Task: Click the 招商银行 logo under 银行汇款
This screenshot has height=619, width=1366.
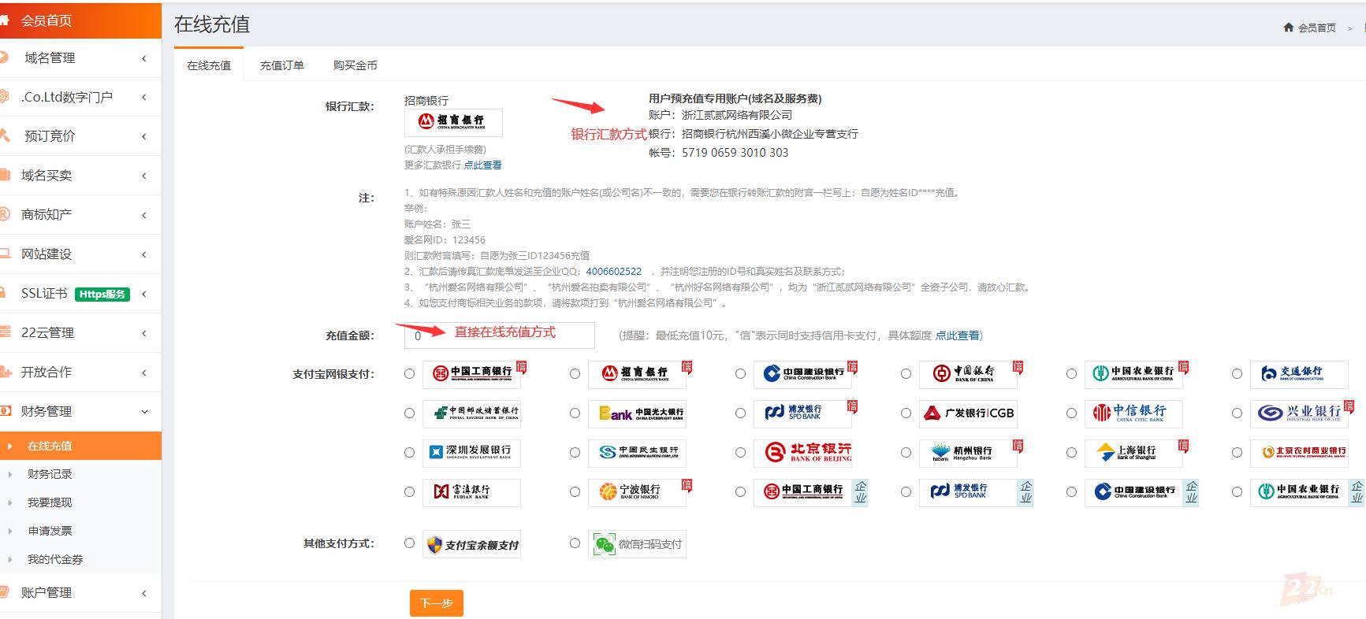Action: pyautogui.click(x=453, y=122)
